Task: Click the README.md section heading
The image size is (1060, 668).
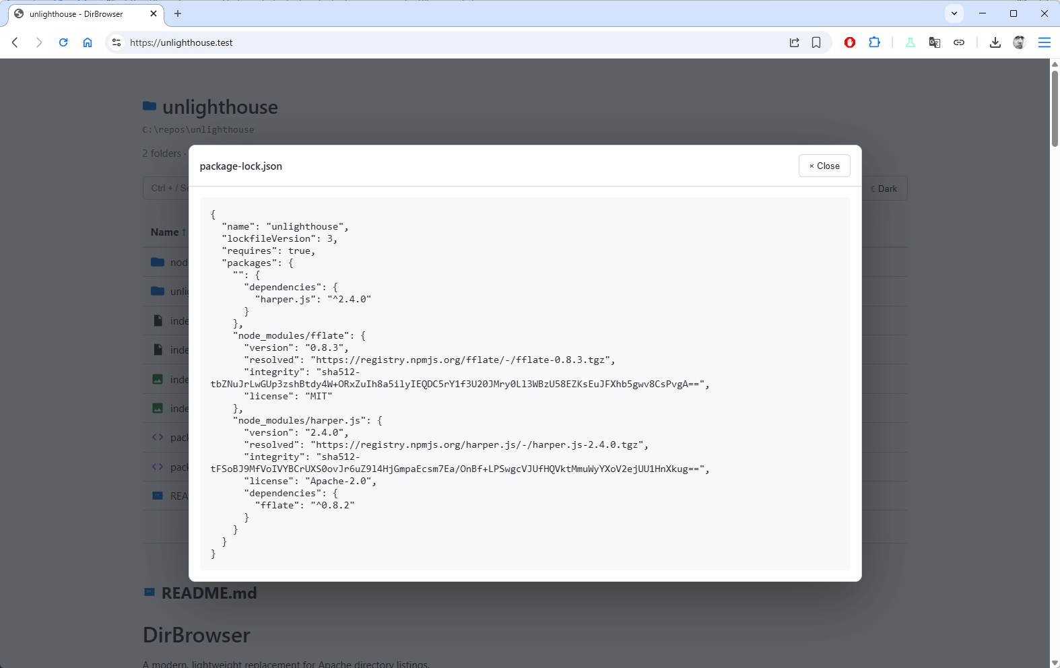Action: point(209,593)
